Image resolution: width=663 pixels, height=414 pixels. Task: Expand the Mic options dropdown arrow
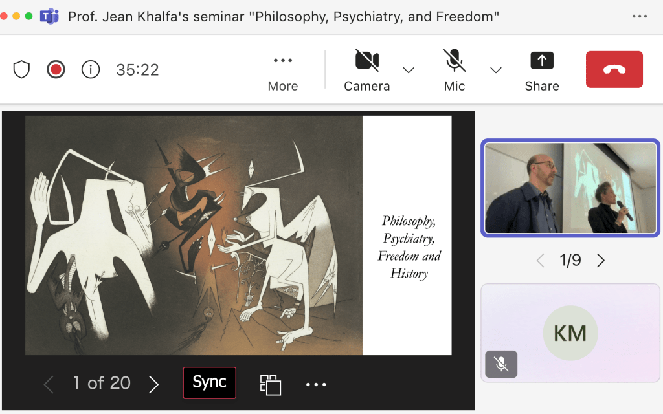[x=496, y=70]
